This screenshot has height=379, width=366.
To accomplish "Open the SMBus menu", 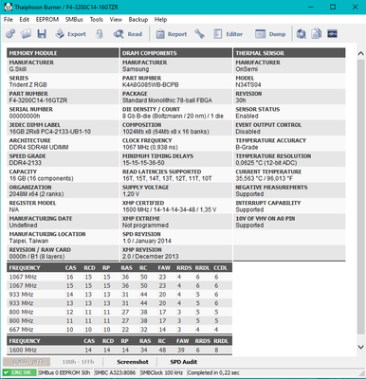I will coord(74,20).
